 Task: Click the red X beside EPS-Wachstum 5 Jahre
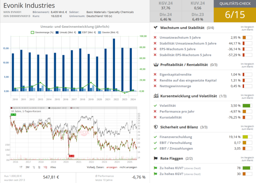point(155,49)
